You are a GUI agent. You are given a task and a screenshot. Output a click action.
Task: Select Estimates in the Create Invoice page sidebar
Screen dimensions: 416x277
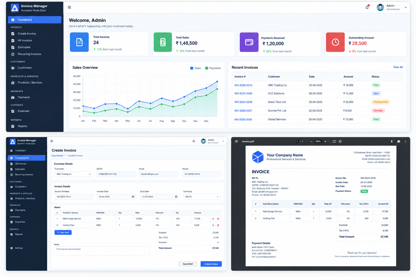(x=20, y=169)
